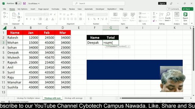Open the Developer ribbon tab

point(100,9)
